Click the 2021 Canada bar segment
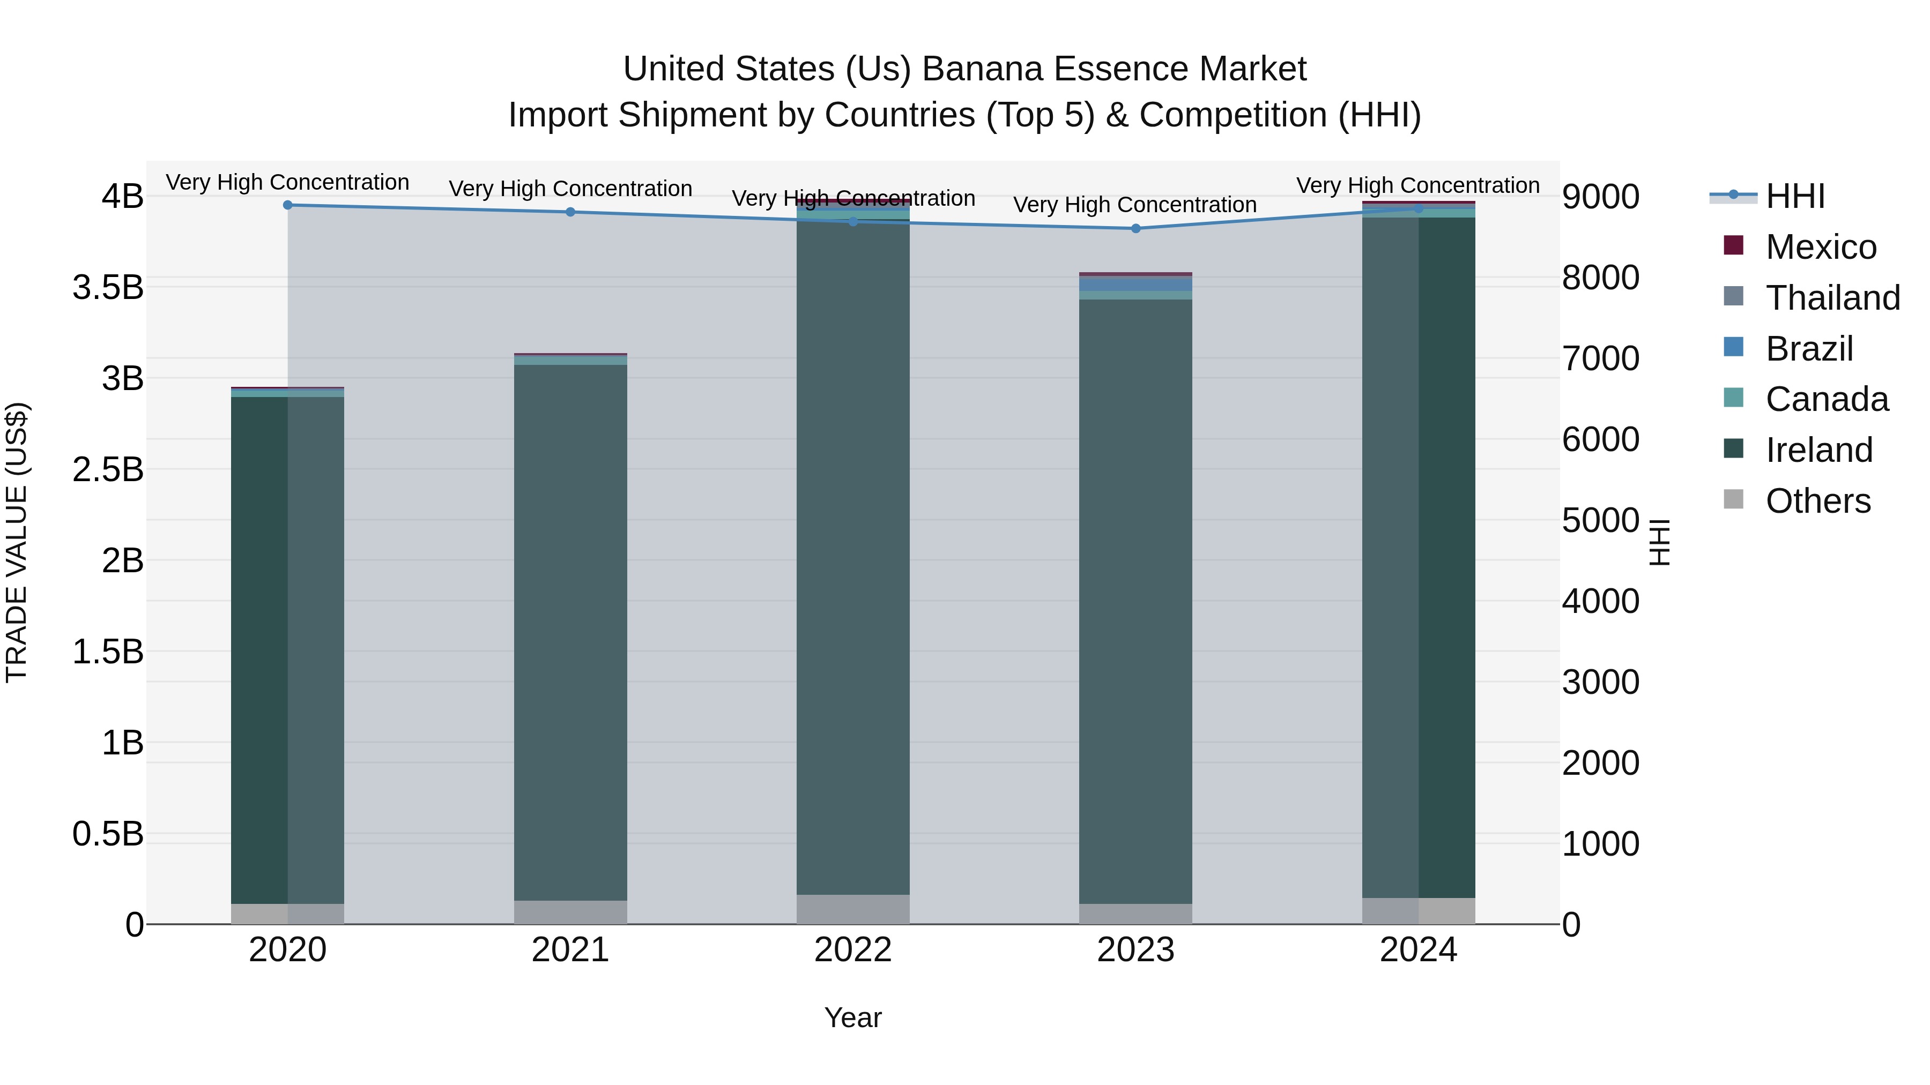Image resolution: width=1930 pixels, height=1085 pixels. tap(570, 360)
